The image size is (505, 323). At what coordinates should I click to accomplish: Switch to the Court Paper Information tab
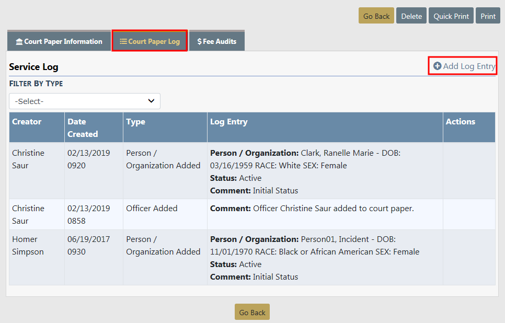click(x=63, y=42)
